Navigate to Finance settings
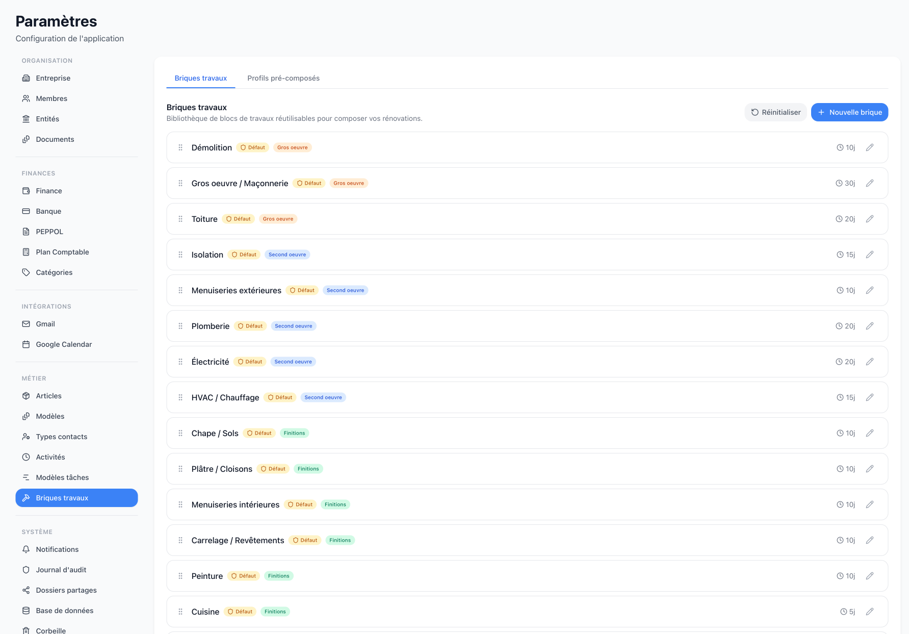 (76, 191)
